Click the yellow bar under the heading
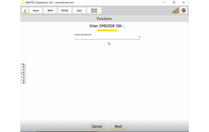Screen dimensions: 209x132 pos(107,30)
